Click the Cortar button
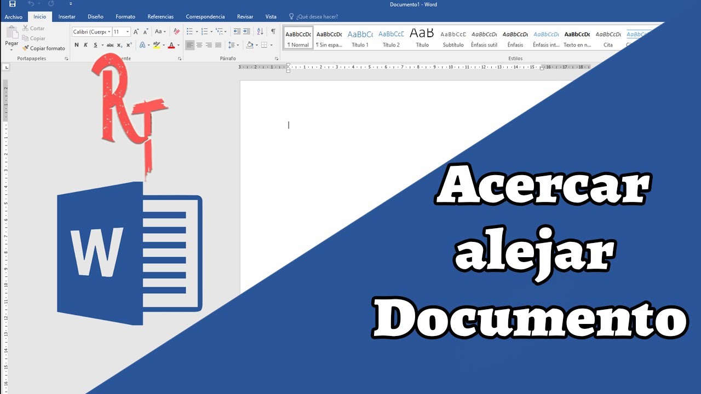The height and width of the screenshot is (394, 701). tap(33, 28)
